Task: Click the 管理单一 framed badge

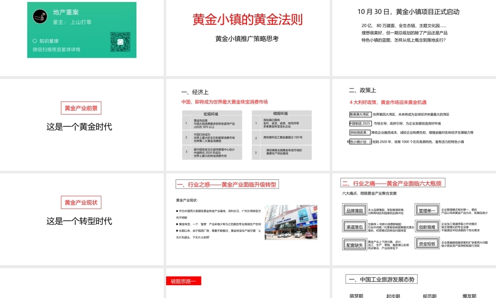Action: [x=427, y=210]
